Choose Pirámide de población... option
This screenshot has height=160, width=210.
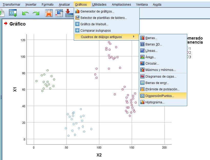(x=163, y=89)
